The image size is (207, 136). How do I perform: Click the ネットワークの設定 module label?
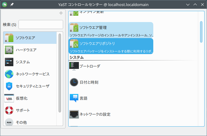tap(95, 114)
